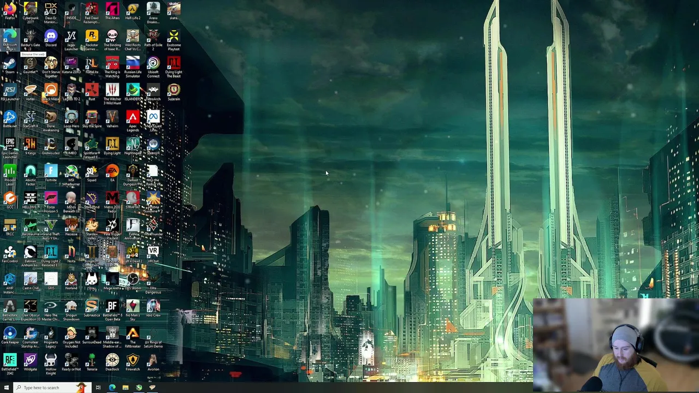This screenshot has width=699, height=393.
Task: Select the Hollow Knight shortcut
Action: pyautogui.click(x=51, y=365)
